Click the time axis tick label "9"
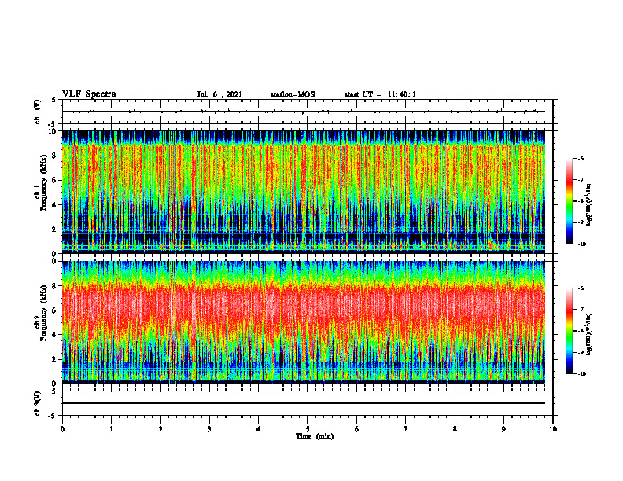The image size is (623, 481). [x=503, y=429]
